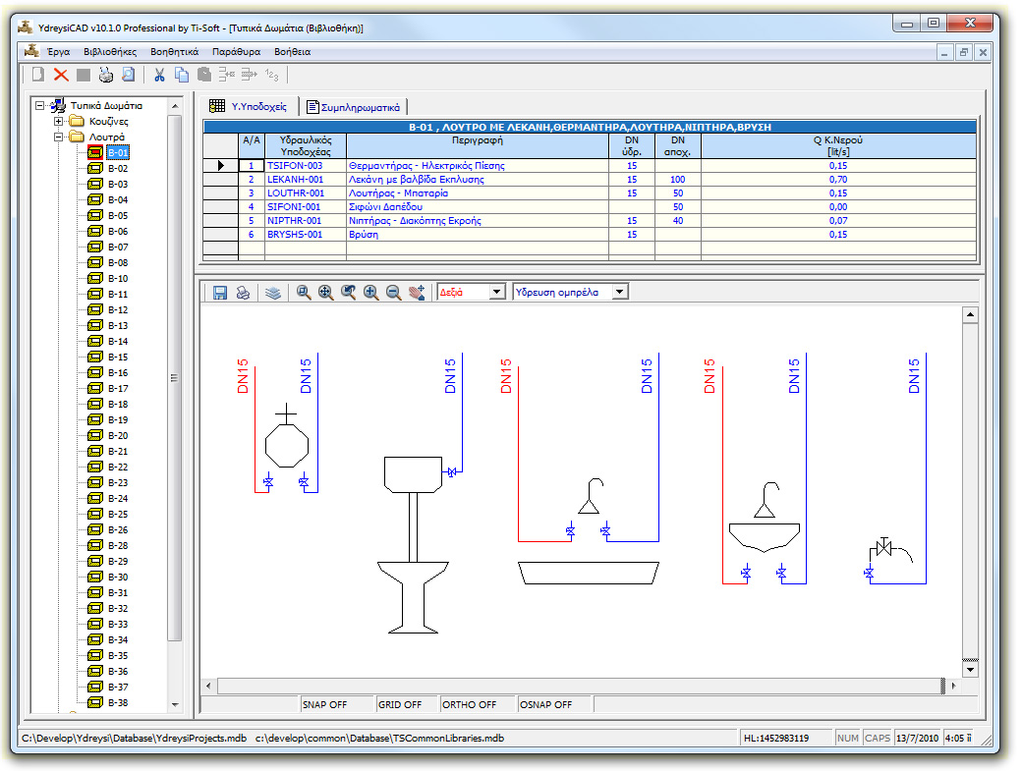Click the Zoom Out magnifier icon

pos(393,292)
